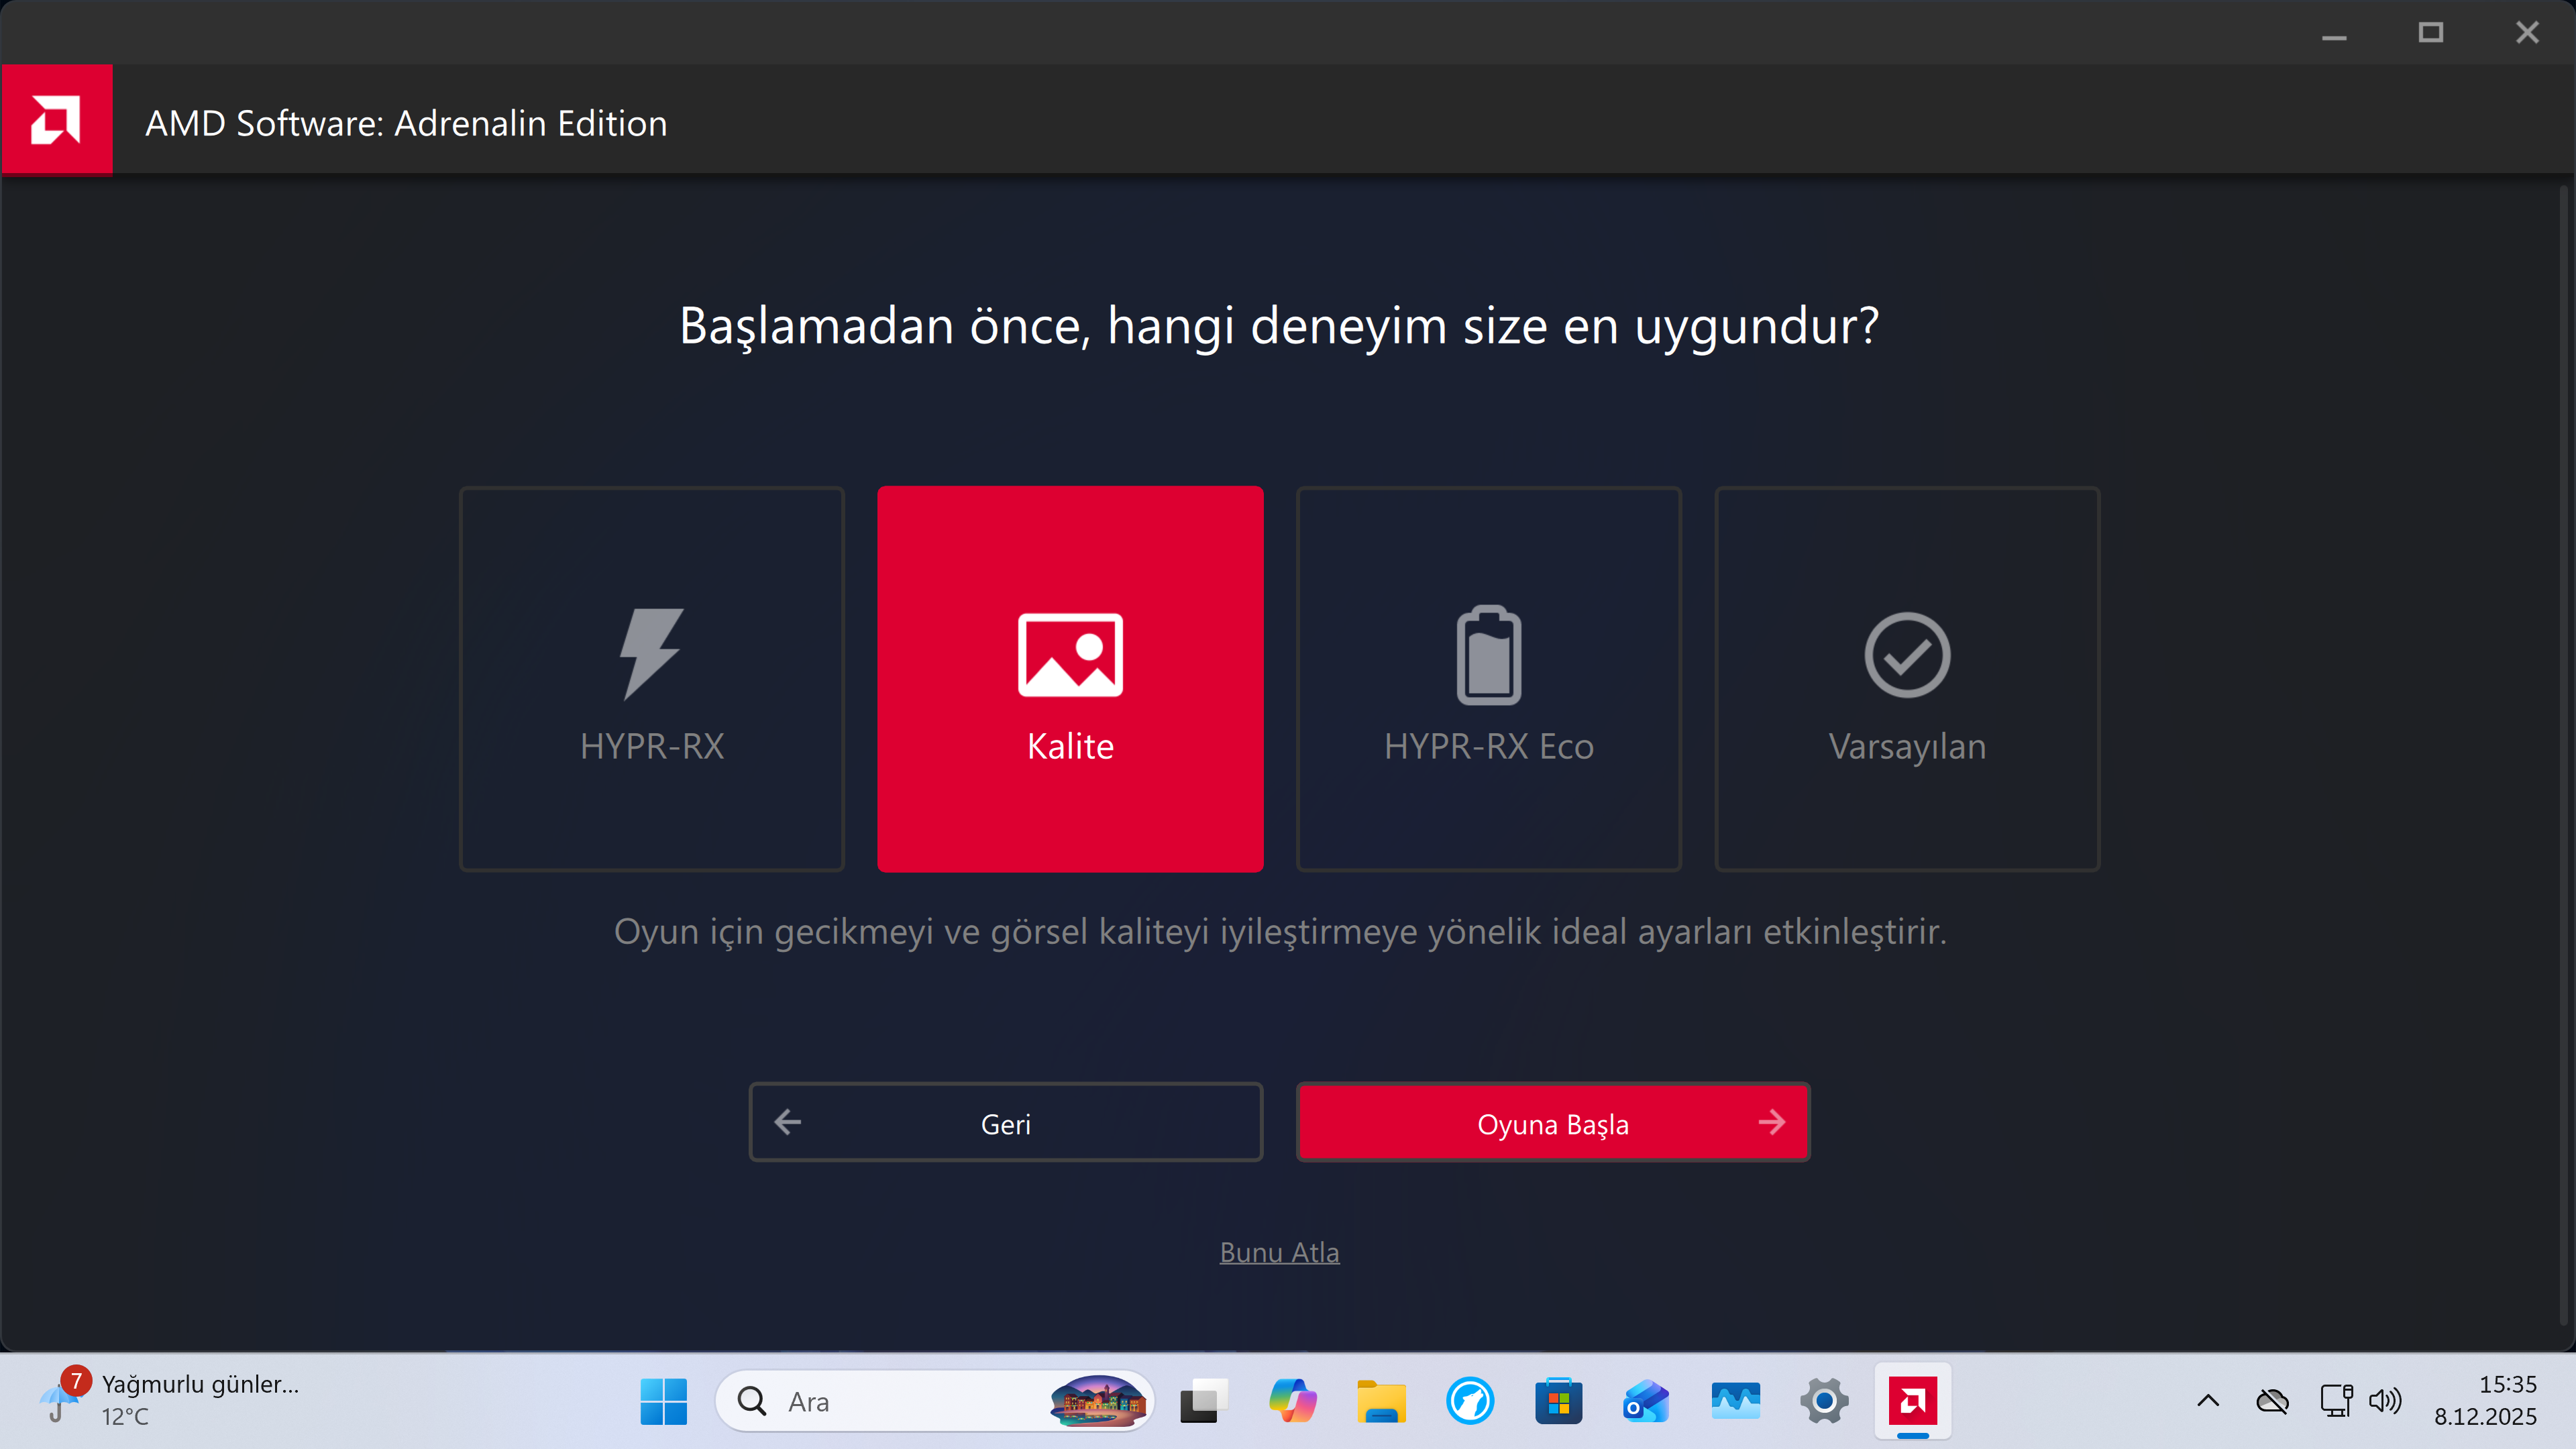Pick the Varsayılan profile card
Screen dimensions: 2576x1449
point(1907,679)
